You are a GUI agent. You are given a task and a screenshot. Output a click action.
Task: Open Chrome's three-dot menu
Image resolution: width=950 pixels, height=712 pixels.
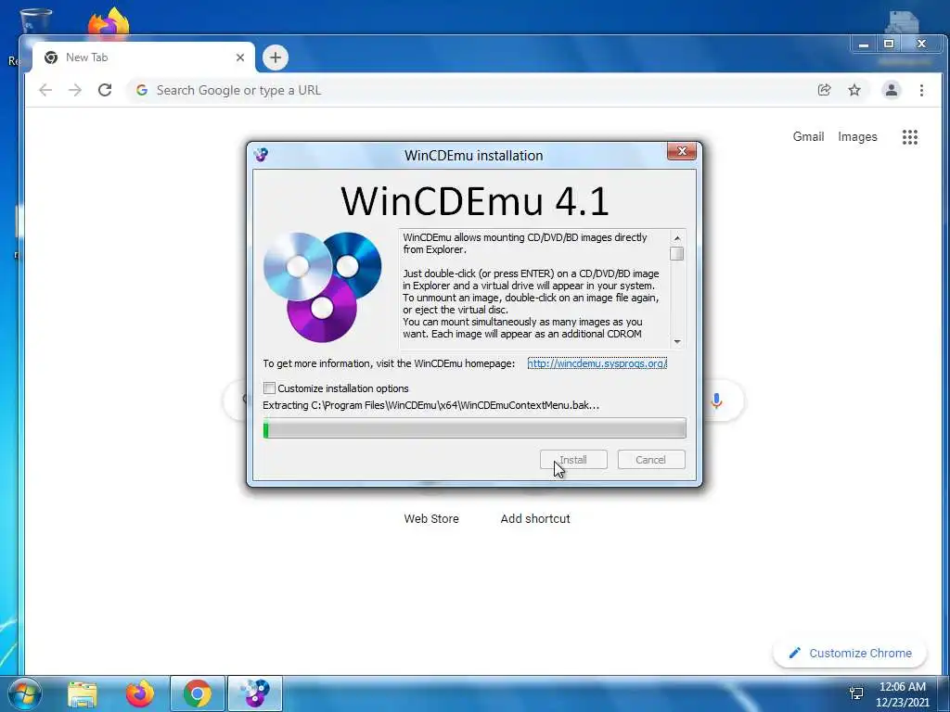921,90
